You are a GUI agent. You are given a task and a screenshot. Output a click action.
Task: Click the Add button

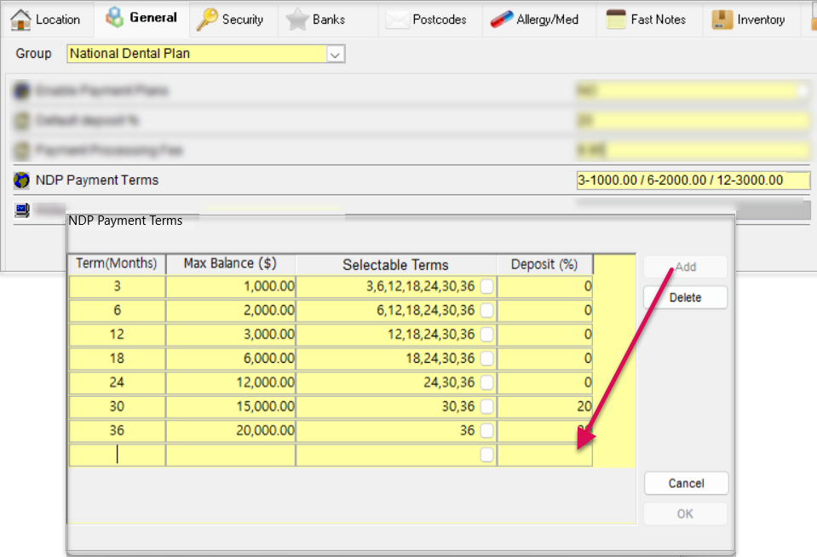[x=685, y=267]
